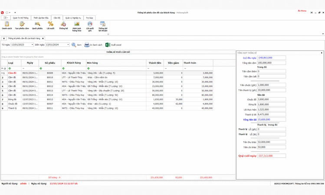
Task: Sort by the Ngày column header
Action: 30,63
